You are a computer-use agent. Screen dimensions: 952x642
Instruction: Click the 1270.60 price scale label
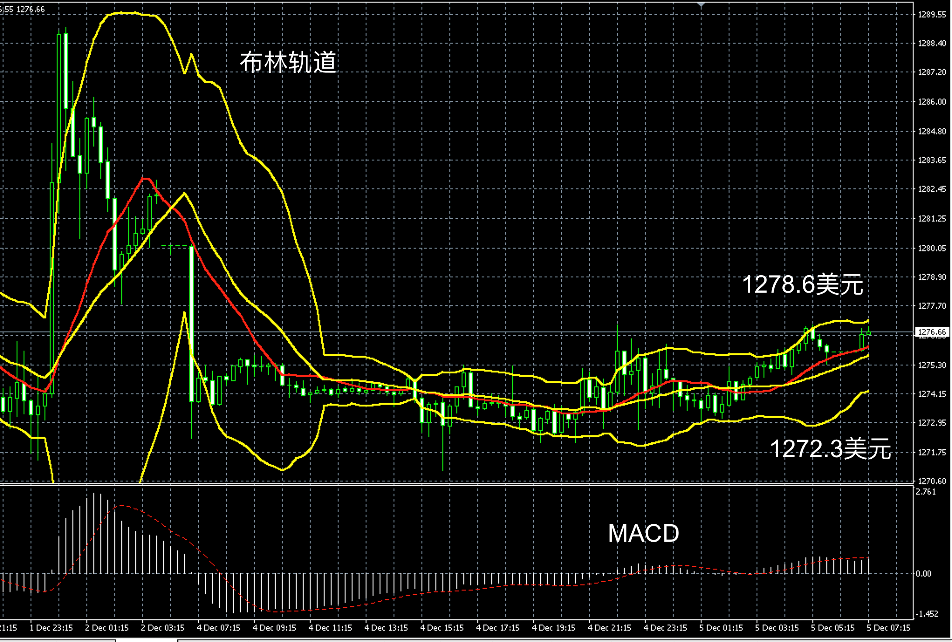(x=932, y=481)
